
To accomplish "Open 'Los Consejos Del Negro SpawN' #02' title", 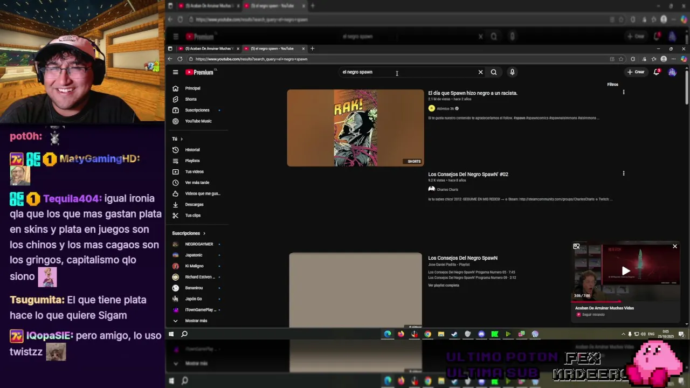I will [468, 175].
